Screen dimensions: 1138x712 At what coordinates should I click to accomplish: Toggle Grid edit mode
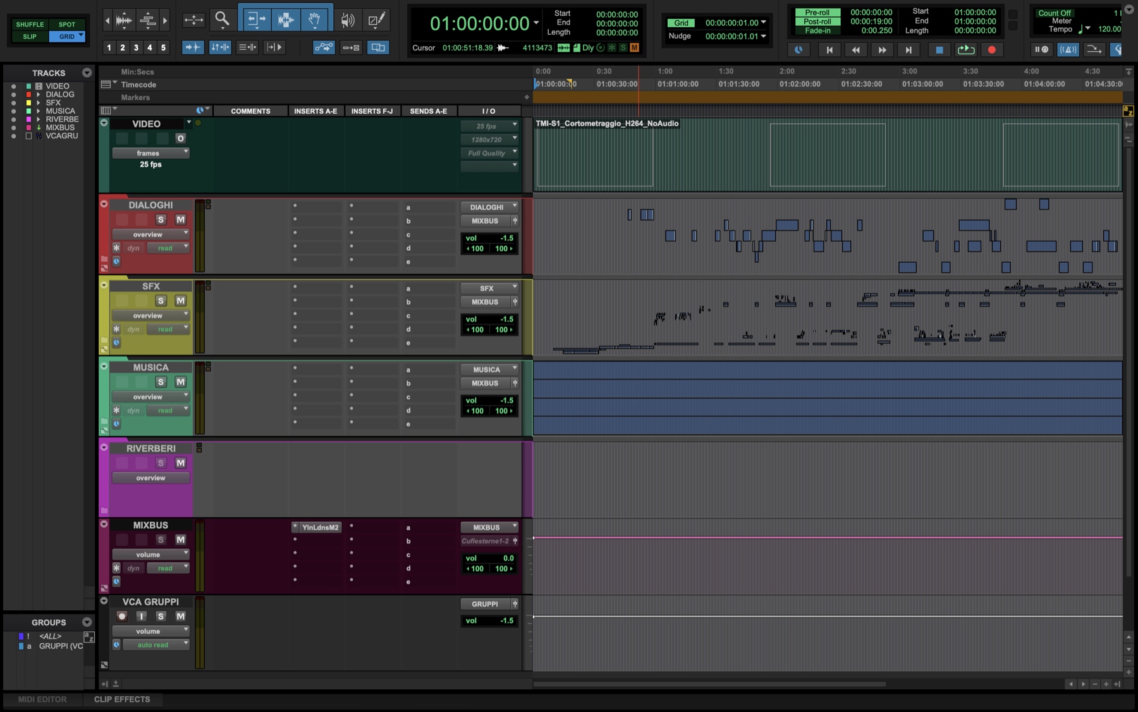point(66,36)
